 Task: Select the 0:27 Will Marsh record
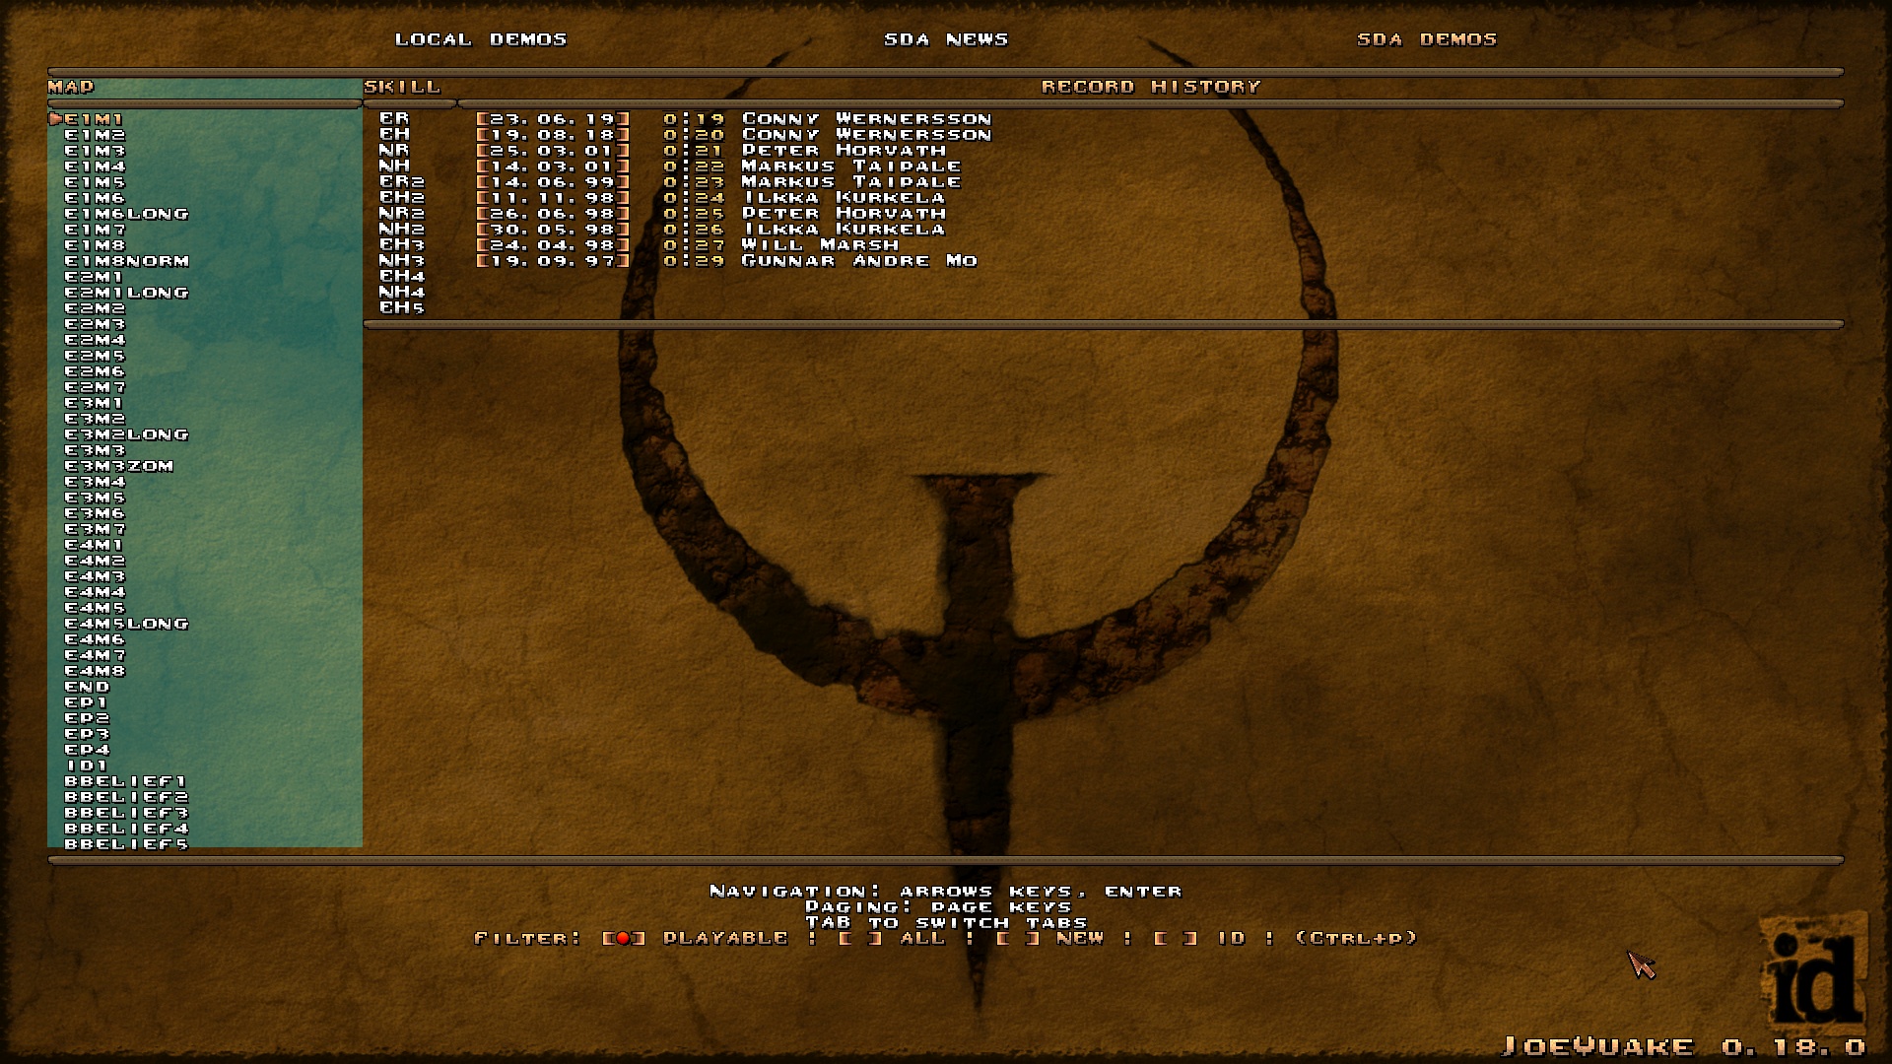coord(686,245)
